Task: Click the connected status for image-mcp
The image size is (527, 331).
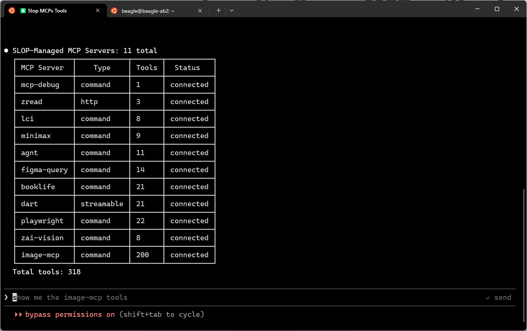Action: [189, 255]
